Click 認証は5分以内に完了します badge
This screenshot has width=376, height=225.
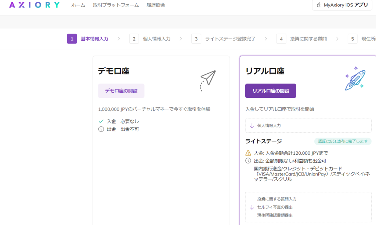(x=343, y=141)
